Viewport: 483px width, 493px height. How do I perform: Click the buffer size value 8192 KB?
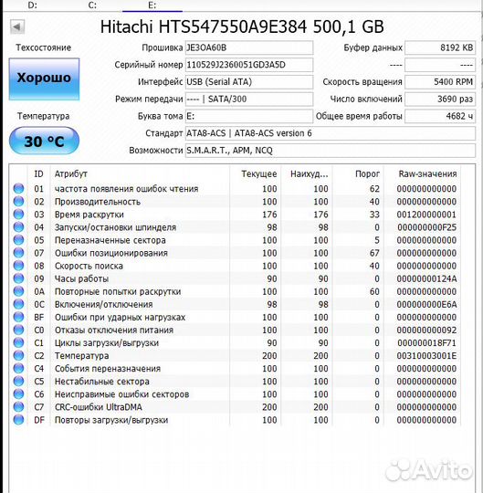point(440,47)
